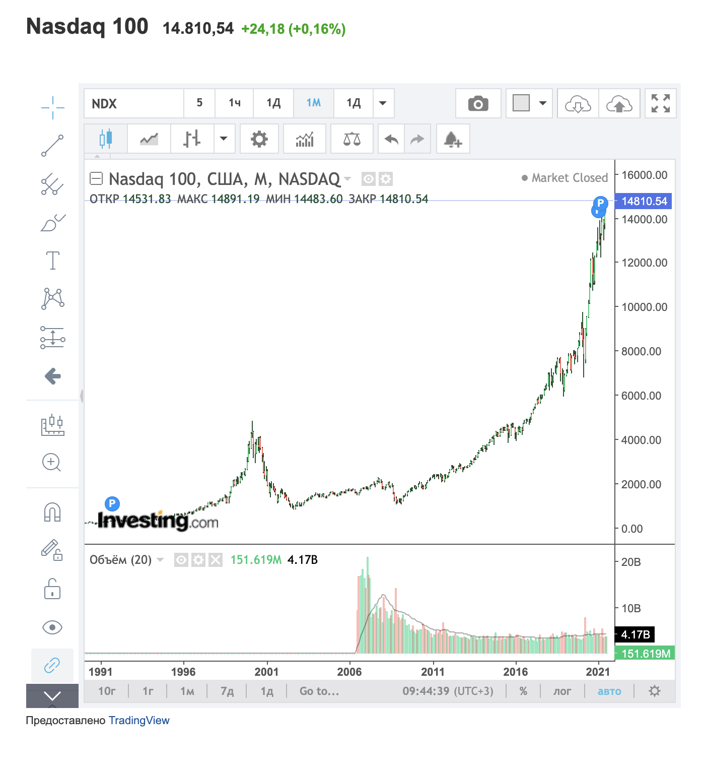The width and height of the screenshot is (705, 771).
Task: Toggle лог logarithmic scale
Action: coord(562,691)
